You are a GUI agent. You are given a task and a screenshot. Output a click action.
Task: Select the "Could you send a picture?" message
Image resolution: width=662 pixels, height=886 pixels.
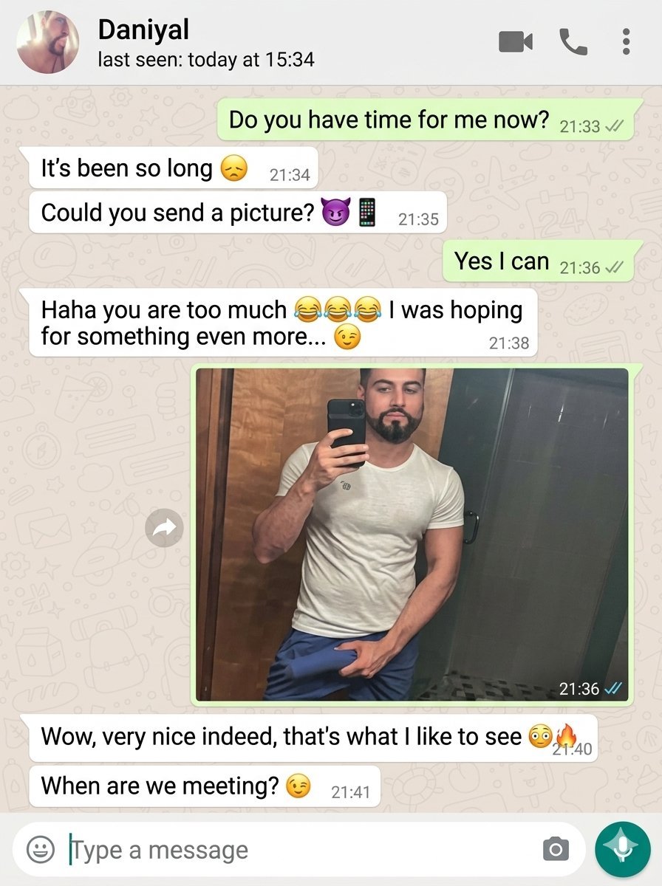[239, 213]
